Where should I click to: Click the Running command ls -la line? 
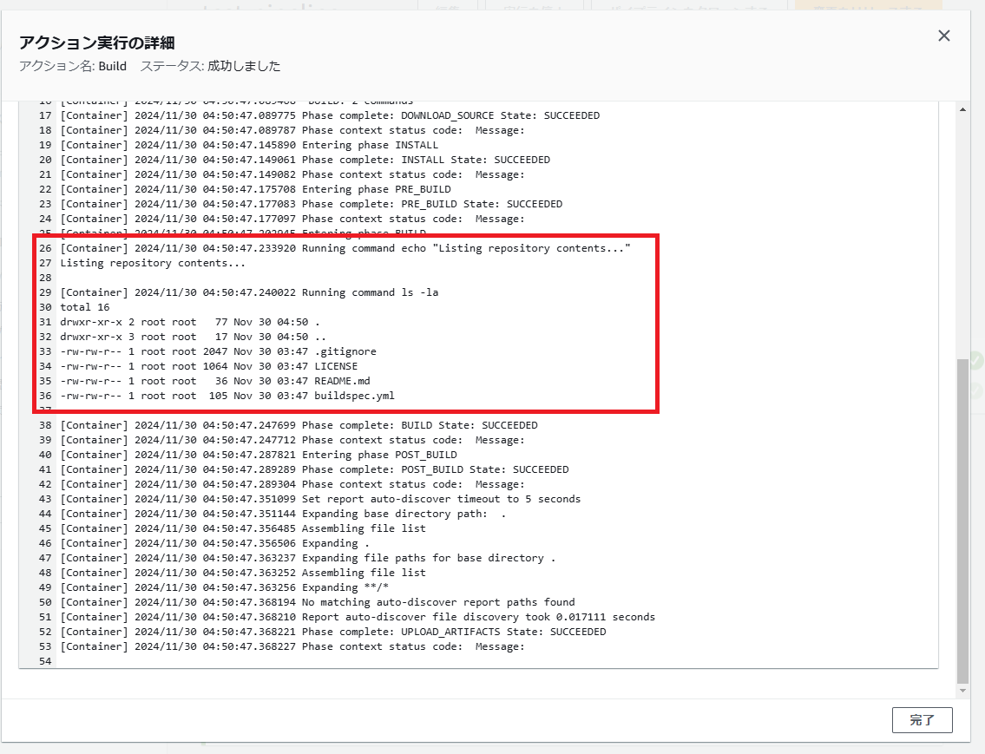pyautogui.click(x=249, y=292)
